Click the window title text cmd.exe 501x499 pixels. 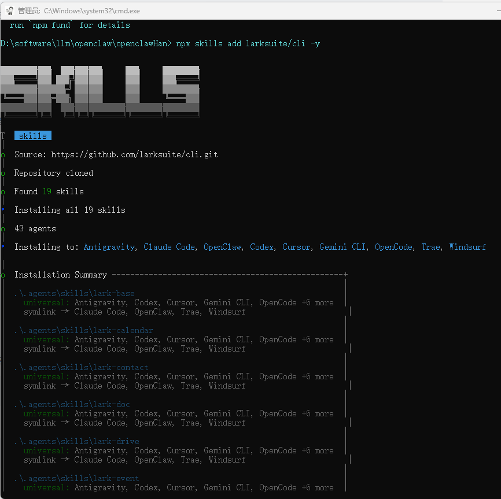[94, 10]
